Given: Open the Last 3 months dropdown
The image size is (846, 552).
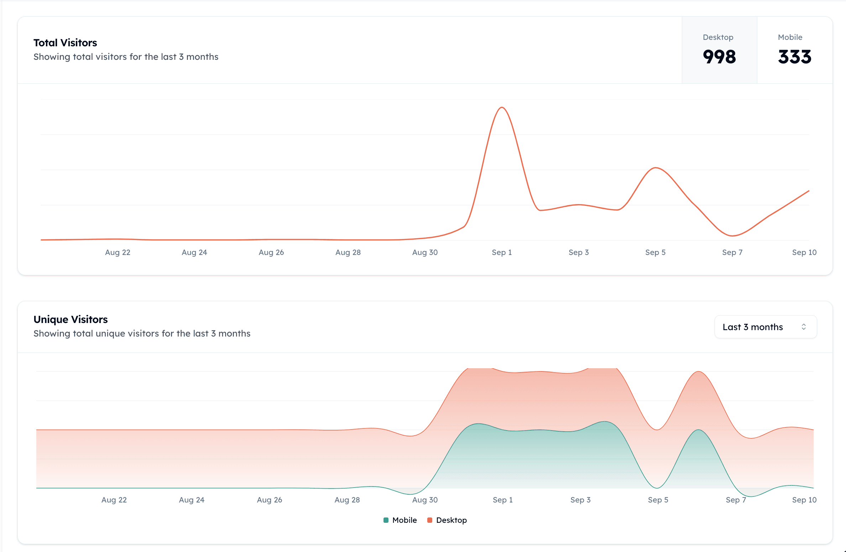Looking at the screenshot, I should point(766,327).
